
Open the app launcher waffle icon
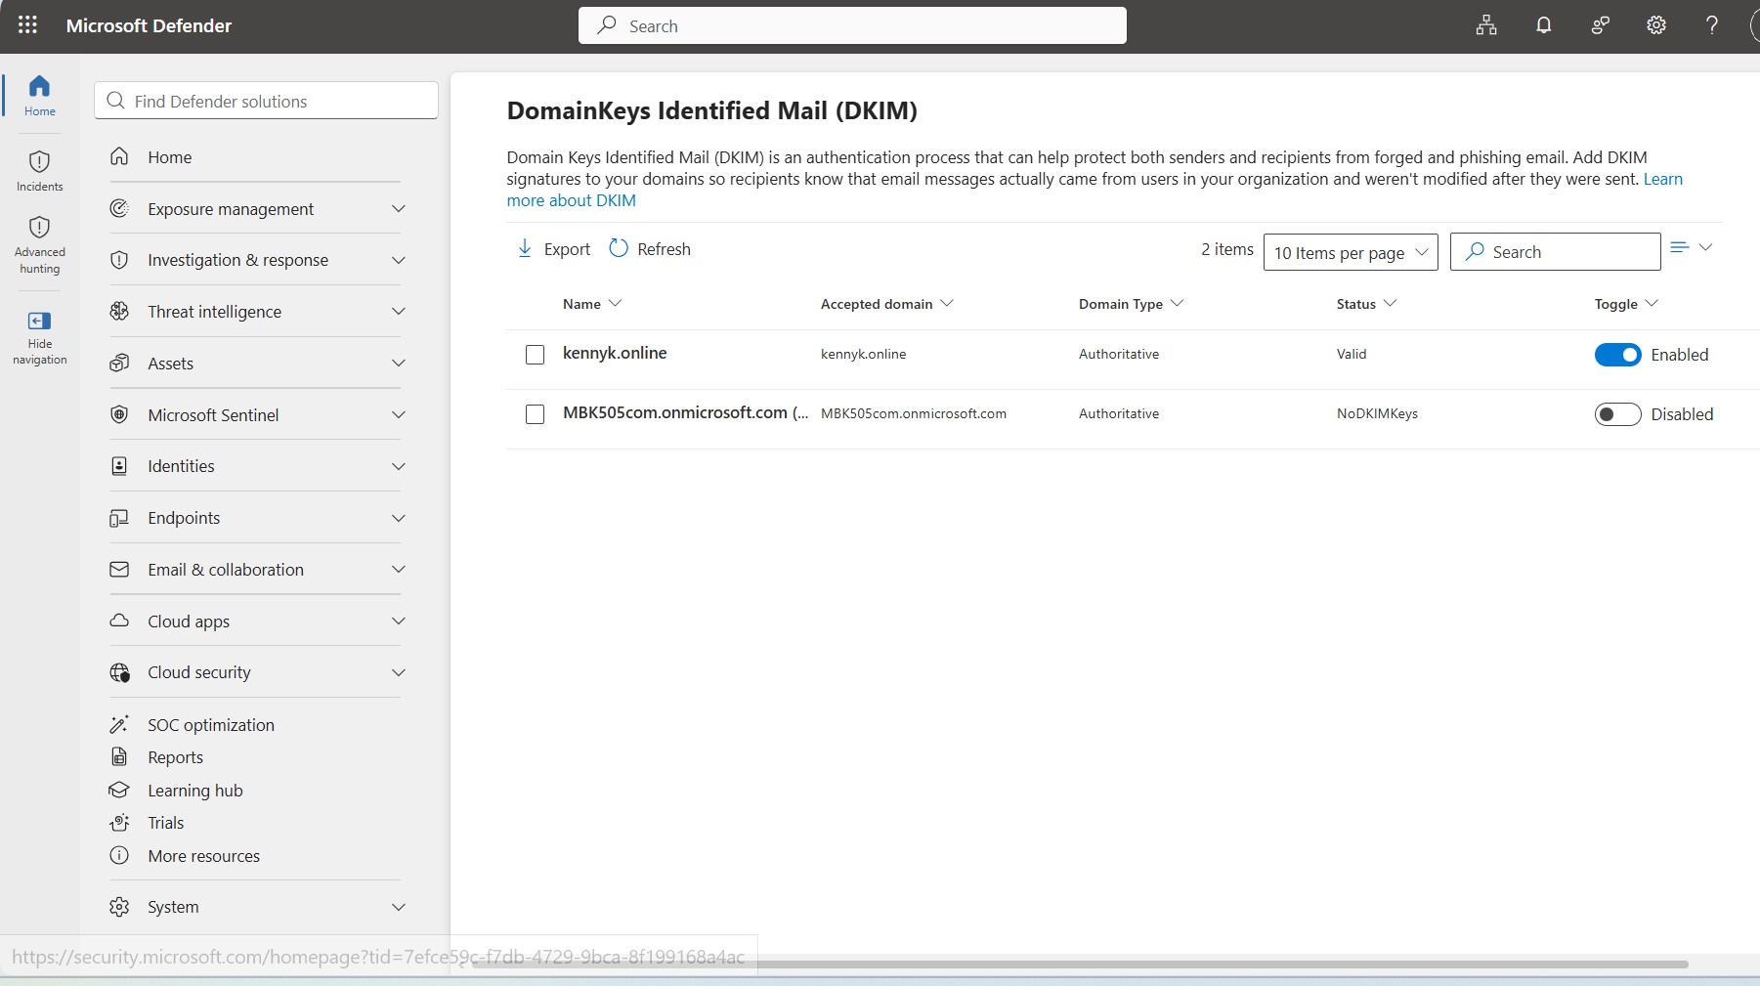pyautogui.click(x=27, y=25)
